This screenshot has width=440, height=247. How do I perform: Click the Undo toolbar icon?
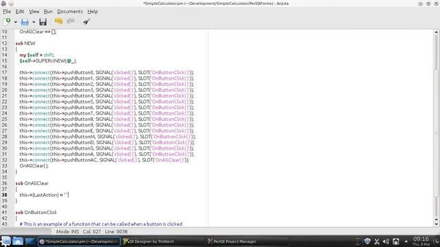[58, 21]
